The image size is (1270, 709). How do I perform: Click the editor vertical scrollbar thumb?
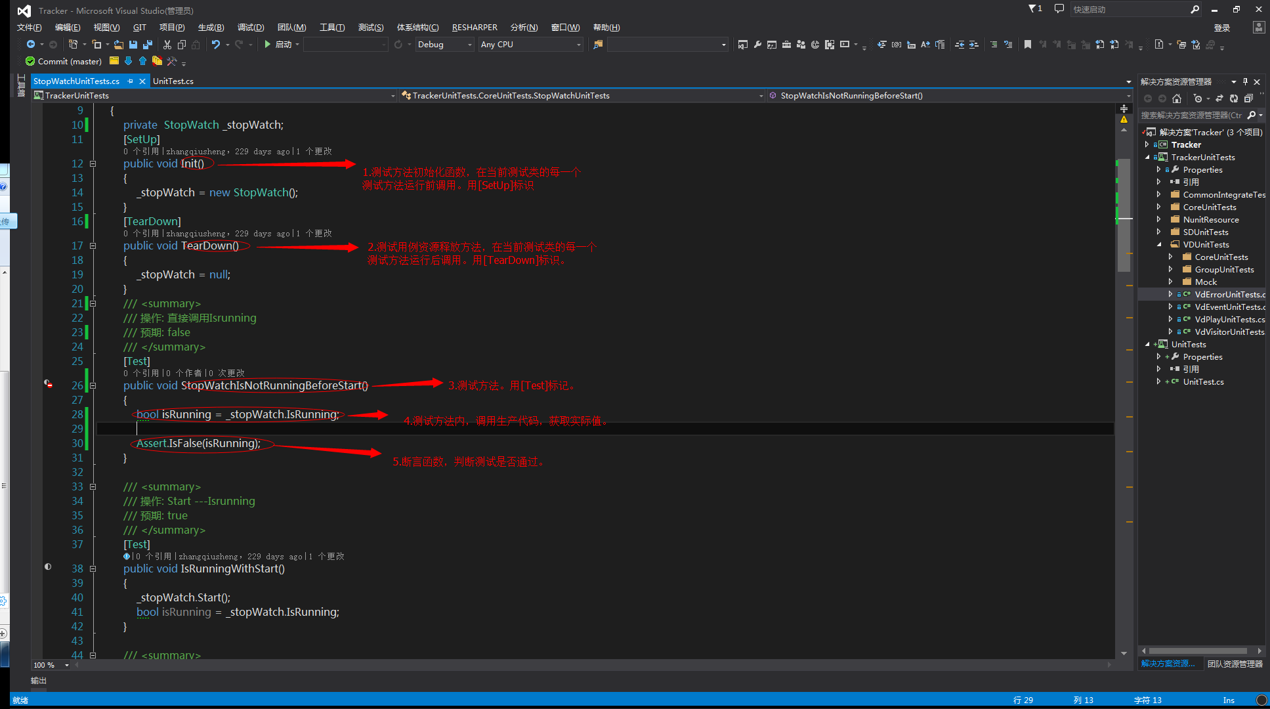pos(1124,217)
